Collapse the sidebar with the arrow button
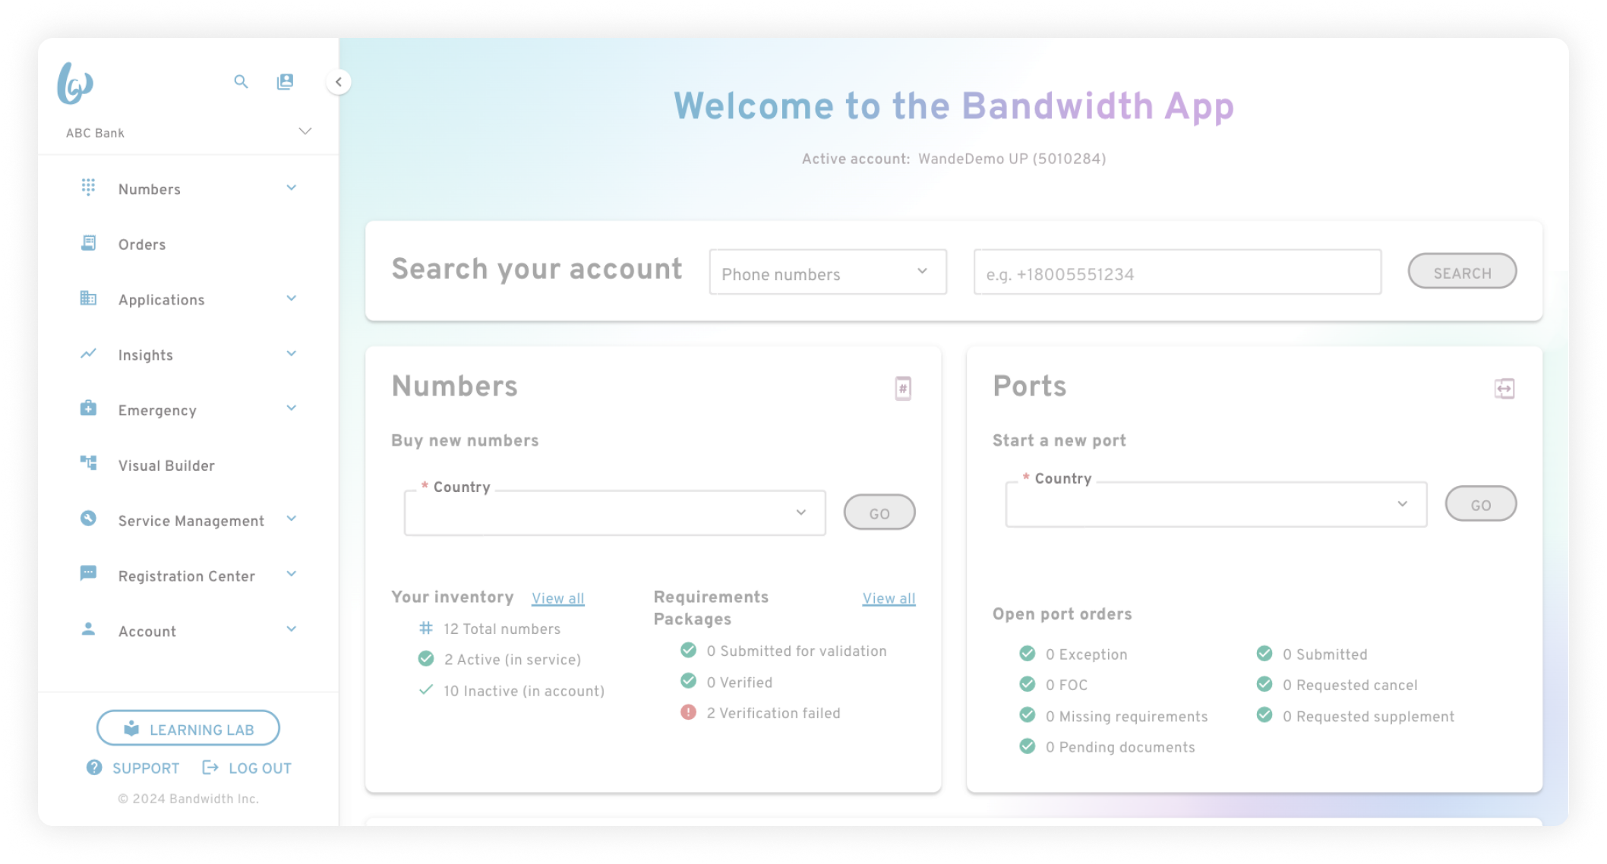1607x864 pixels. coord(339,82)
